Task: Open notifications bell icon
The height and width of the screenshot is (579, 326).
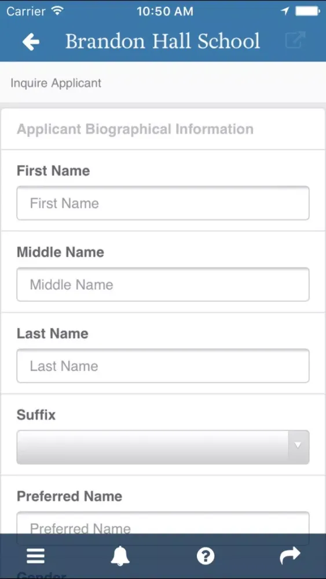Action: (120, 556)
